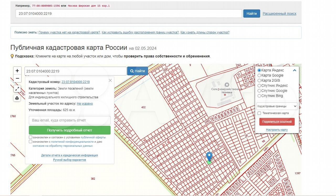
Task: Click the map point icon for Сельскохозяйственная техника
Action: [227, 85]
